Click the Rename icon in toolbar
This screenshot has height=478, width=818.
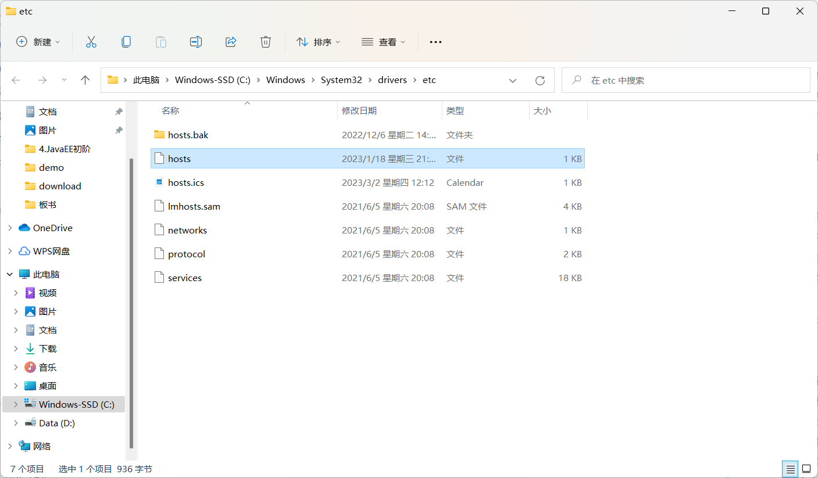[196, 42]
